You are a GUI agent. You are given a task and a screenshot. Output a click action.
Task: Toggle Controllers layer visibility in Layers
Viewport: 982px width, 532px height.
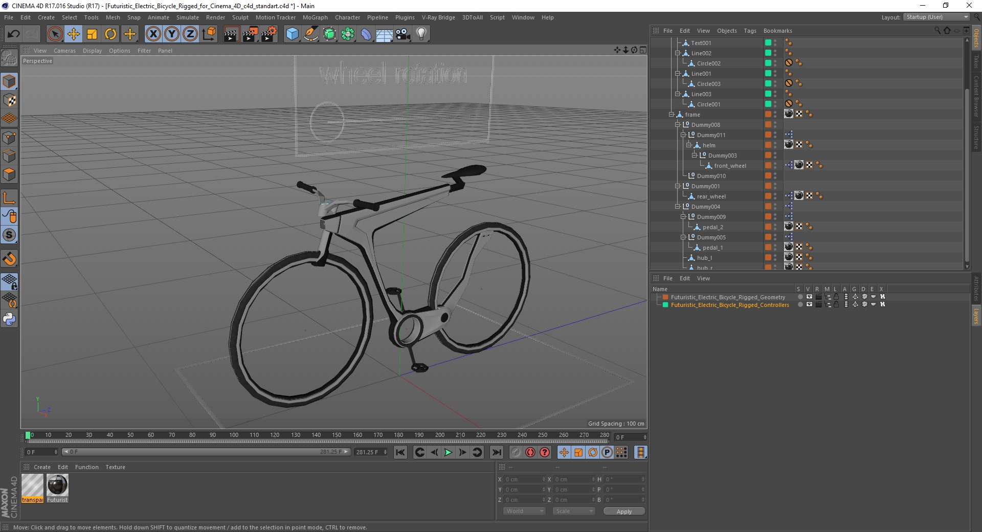809,304
